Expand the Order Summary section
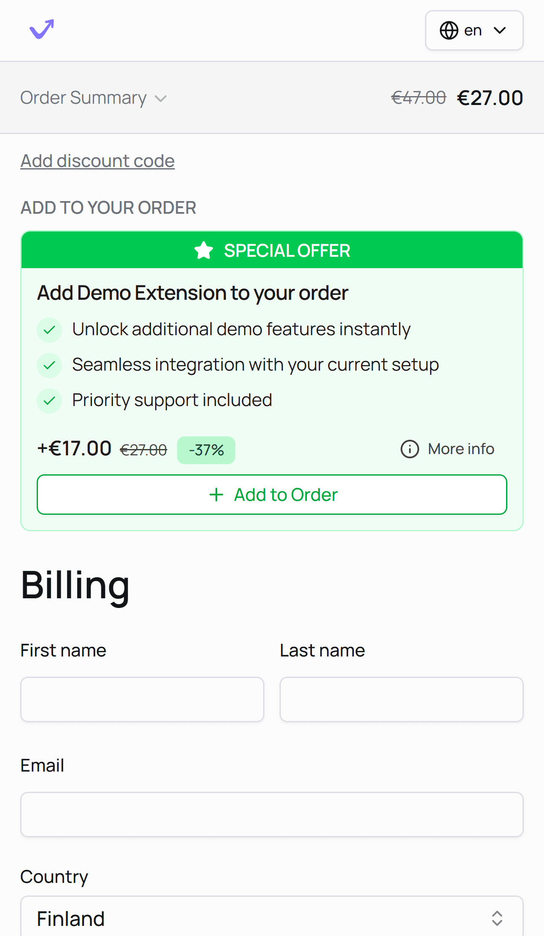 tap(94, 98)
